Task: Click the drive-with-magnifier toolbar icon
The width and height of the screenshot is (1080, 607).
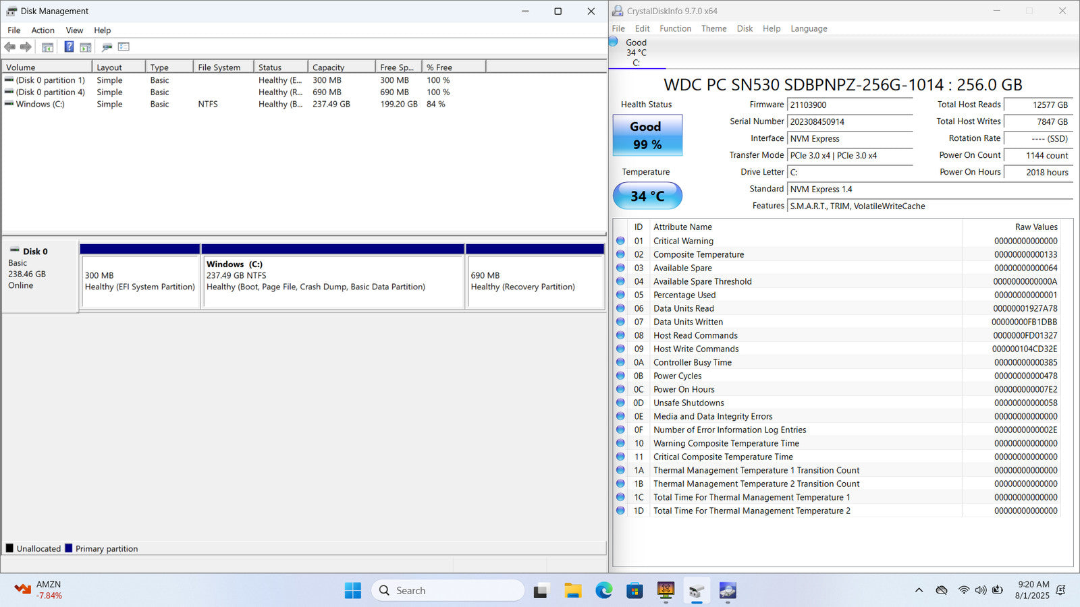Action: pos(107,47)
